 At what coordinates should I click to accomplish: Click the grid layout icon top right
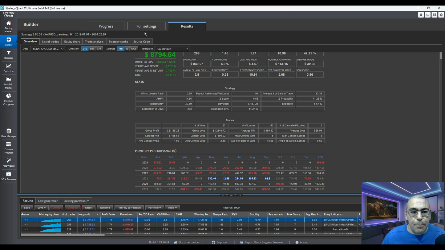pos(435,15)
